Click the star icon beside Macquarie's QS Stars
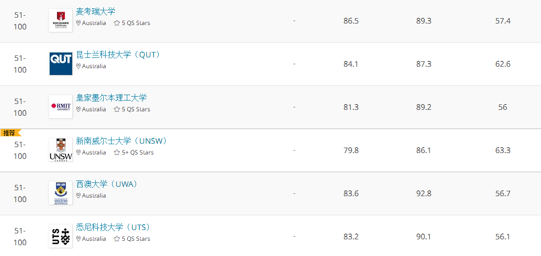The width and height of the screenshot is (541, 256). click(117, 23)
